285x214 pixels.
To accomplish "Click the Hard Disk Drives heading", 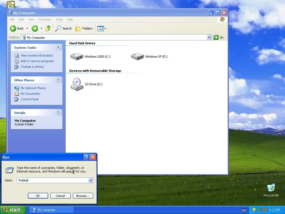I will pos(82,43).
